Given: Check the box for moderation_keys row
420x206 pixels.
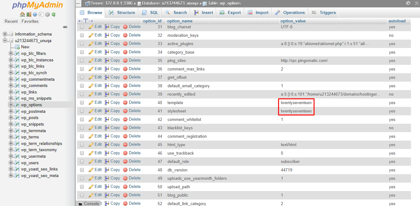Looking at the screenshot, I should [x=82, y=35].
